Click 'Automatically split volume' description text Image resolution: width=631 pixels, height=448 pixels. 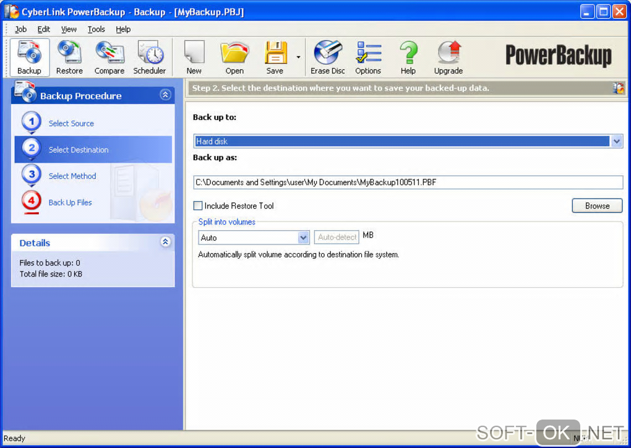click(x=299, y=255)
